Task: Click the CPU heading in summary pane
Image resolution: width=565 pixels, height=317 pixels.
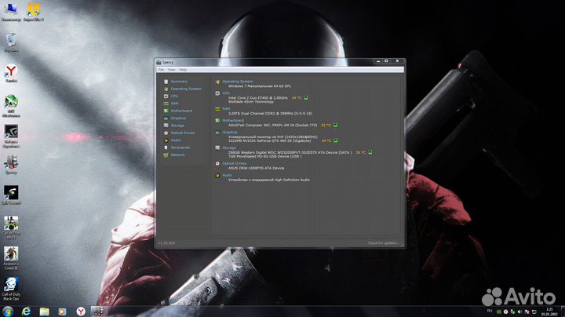Action: pos(226,93)
